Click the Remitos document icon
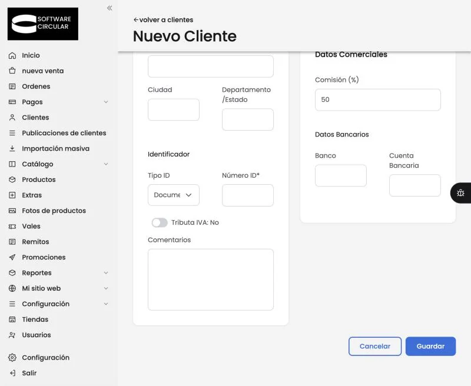This screenshot has height=386, width=471. tap(12, 242)
